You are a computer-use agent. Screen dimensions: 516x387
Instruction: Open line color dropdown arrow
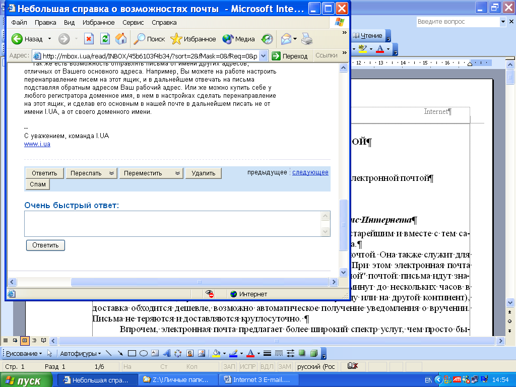(x=241, y=353)
